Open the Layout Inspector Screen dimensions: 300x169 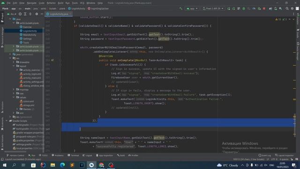285,155
